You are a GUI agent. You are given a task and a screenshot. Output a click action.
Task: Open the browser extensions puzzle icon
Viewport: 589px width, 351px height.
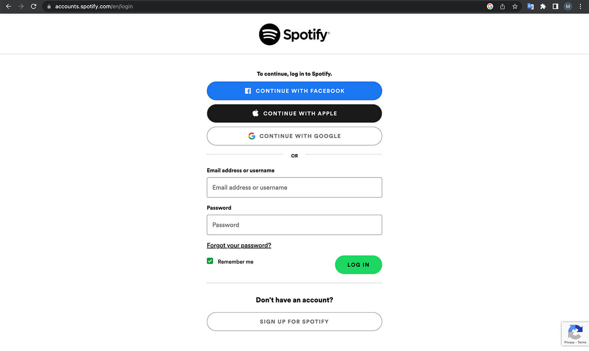(x=543, y=6)
